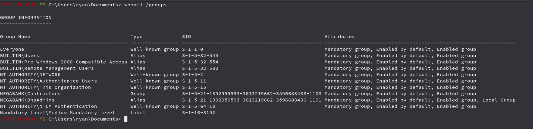Click the S-1-16-8192 label SID
Screen dimensions: 533x129
coord(199,113)
